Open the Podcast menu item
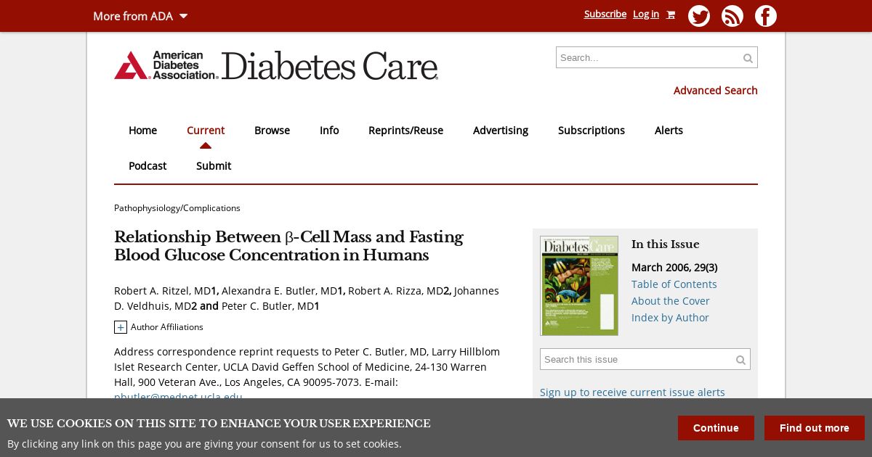Image resolution: width=872 pixels, height=457 pixels. [148, 166]
